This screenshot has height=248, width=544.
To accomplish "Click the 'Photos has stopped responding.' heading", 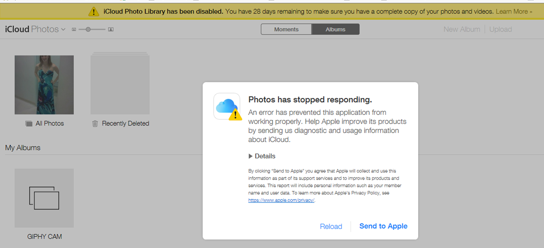I will [x=310, y=100].
